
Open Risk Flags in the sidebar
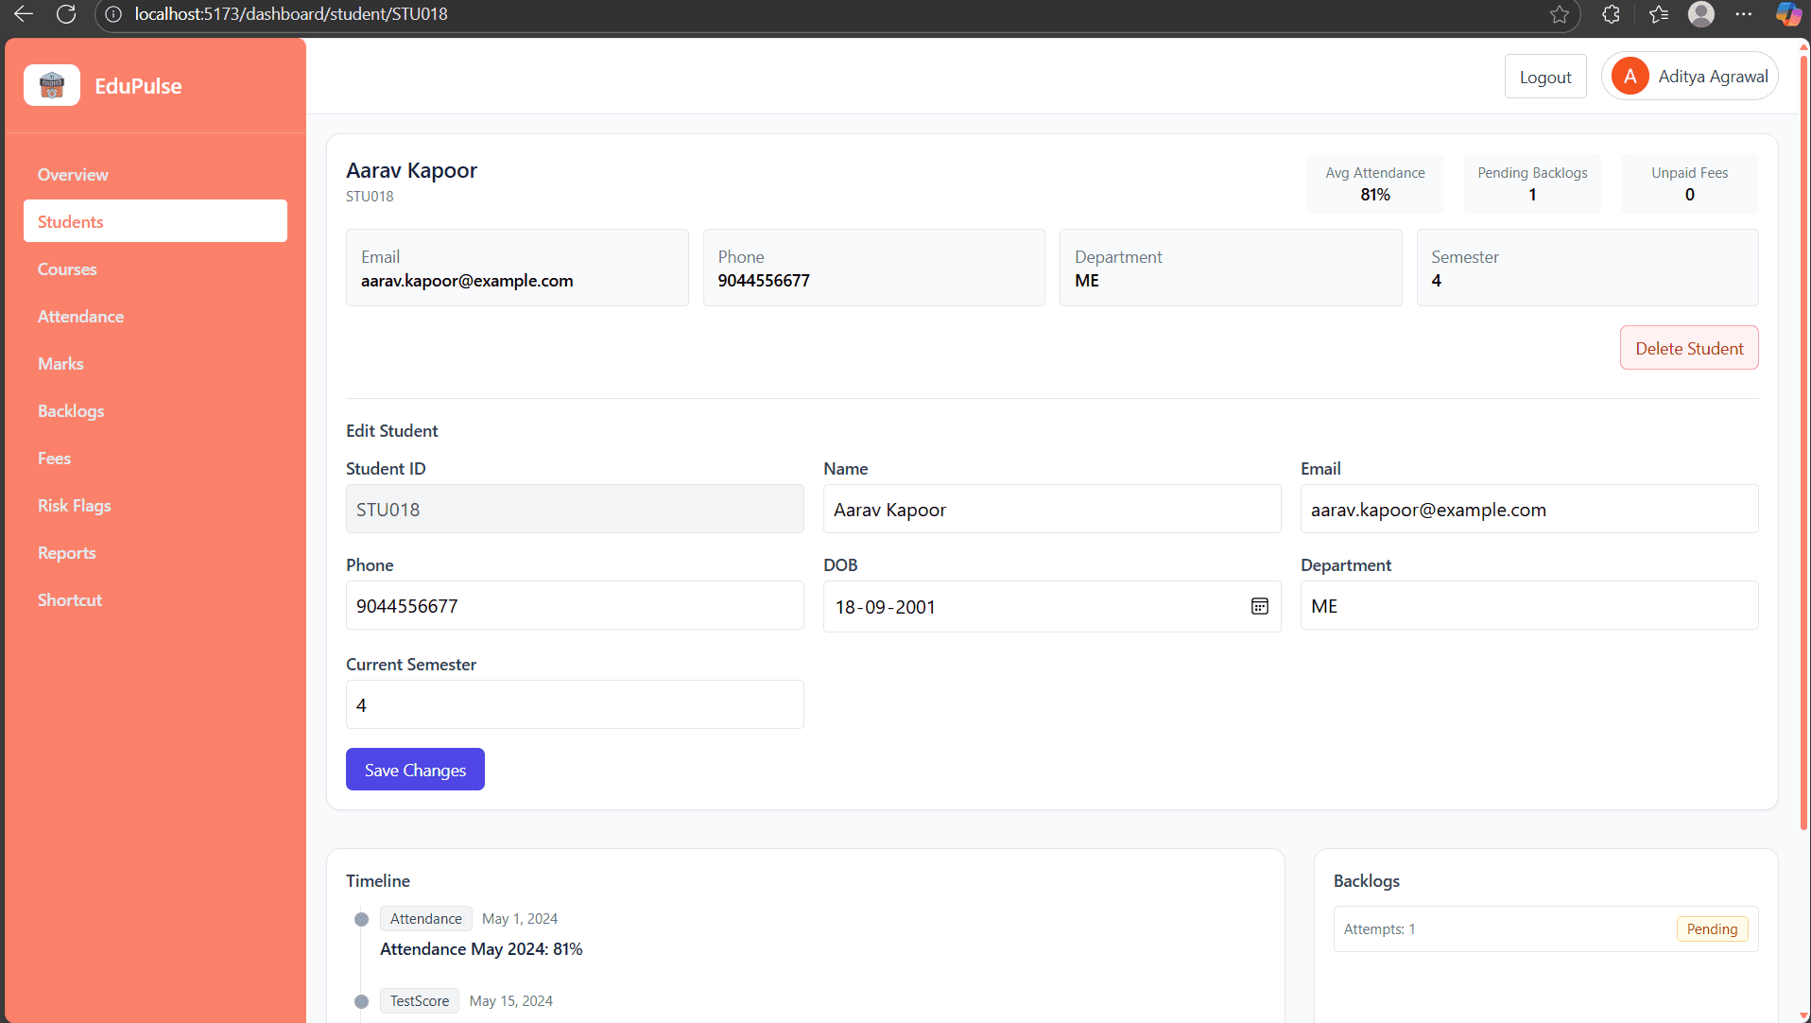[x=155, y=506]
